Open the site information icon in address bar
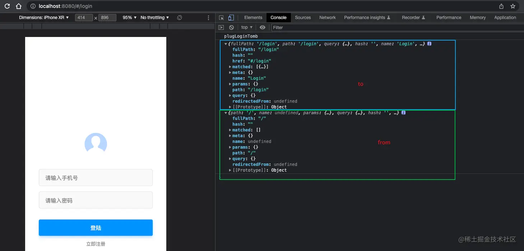524x251 pixels. (33, 6)
